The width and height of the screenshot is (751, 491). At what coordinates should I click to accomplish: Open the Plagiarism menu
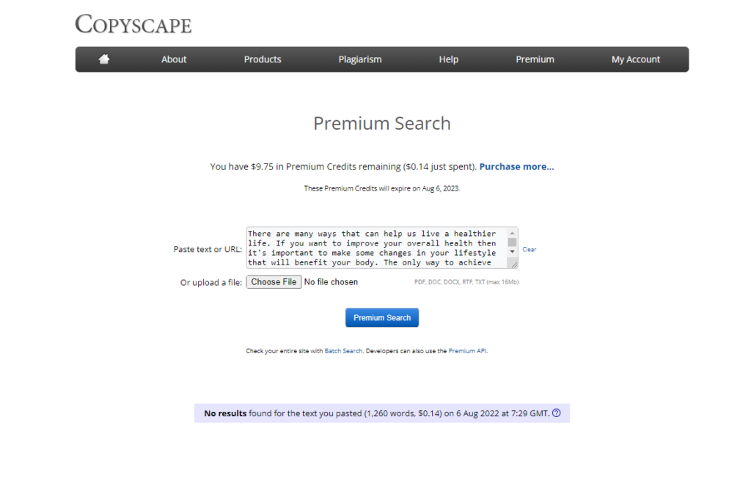click(x=360, y=59)
